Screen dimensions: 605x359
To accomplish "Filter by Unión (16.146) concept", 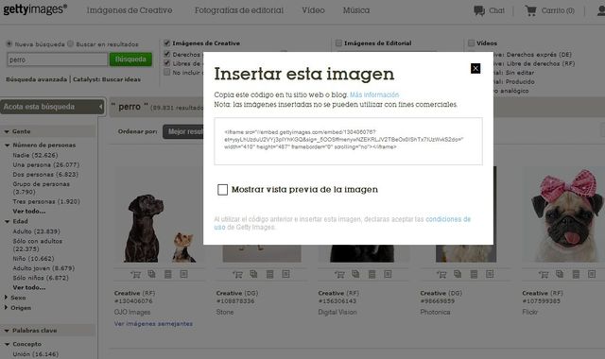I will click(36, 354).
